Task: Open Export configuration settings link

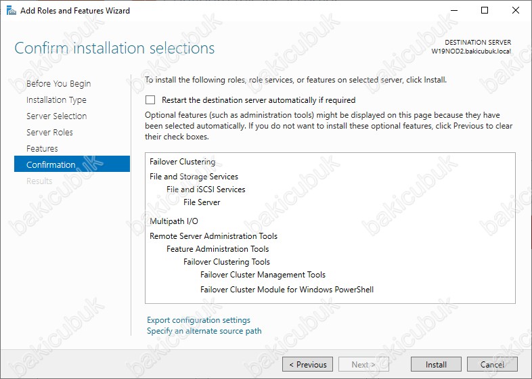Action: (x=198, y=320)
